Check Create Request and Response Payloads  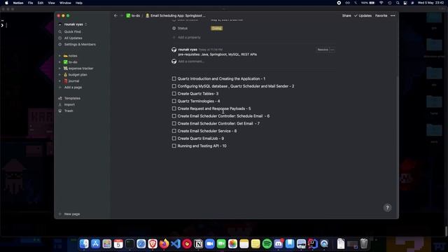(174, 108)
